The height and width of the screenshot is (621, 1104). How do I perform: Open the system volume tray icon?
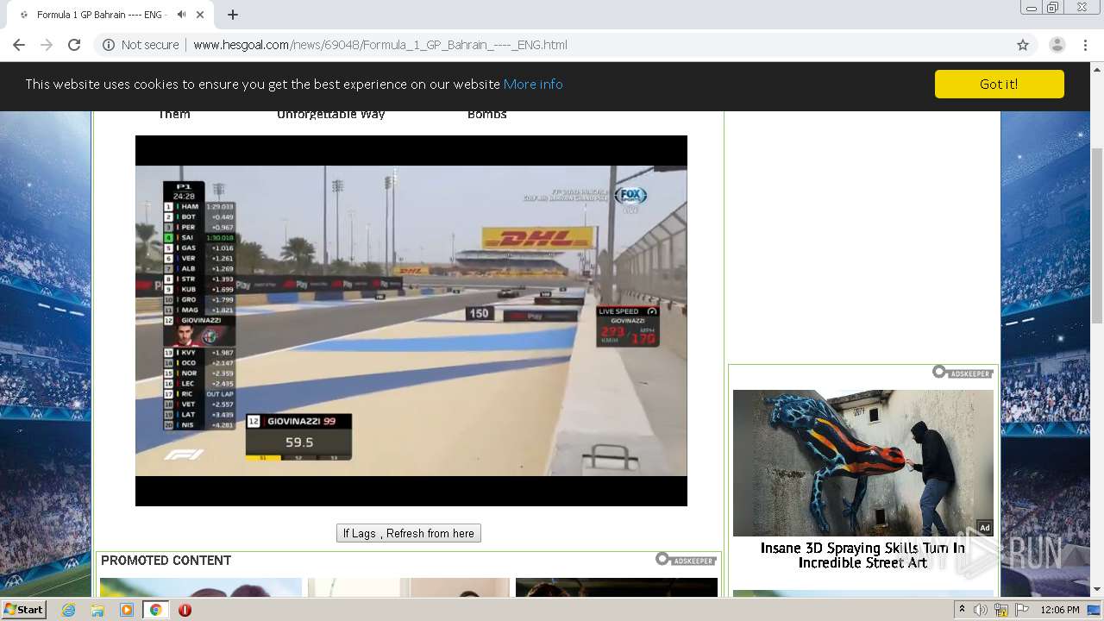pyautogui.click(x=981, y=610)
